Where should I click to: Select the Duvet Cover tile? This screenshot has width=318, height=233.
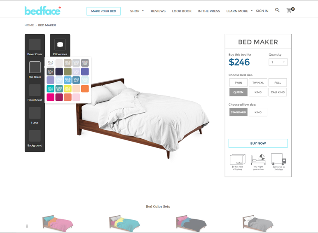coord(35,47)
